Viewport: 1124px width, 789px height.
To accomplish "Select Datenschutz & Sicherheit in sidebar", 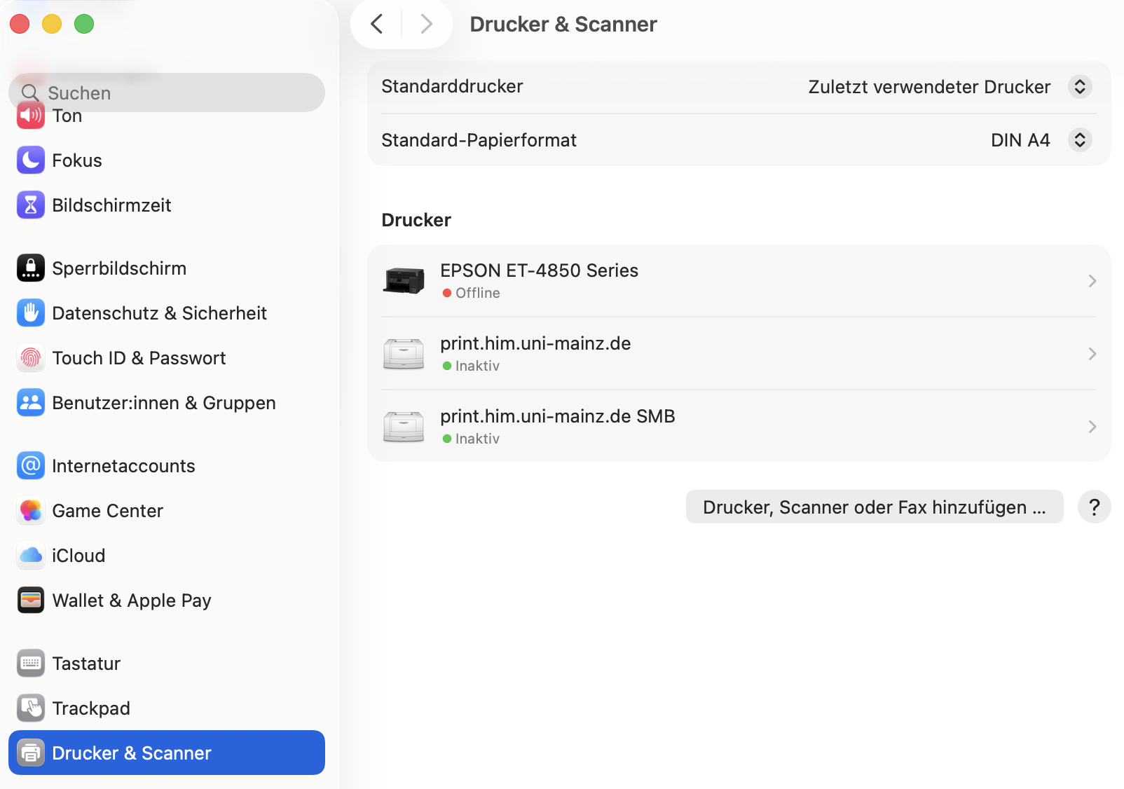I will pos(159,313).
